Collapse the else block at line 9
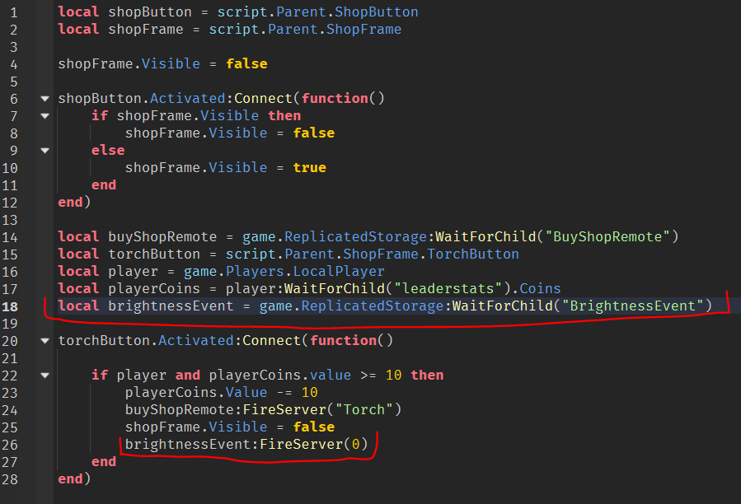Viewport: 741px width, 504px height. click(x=45, y=151)
